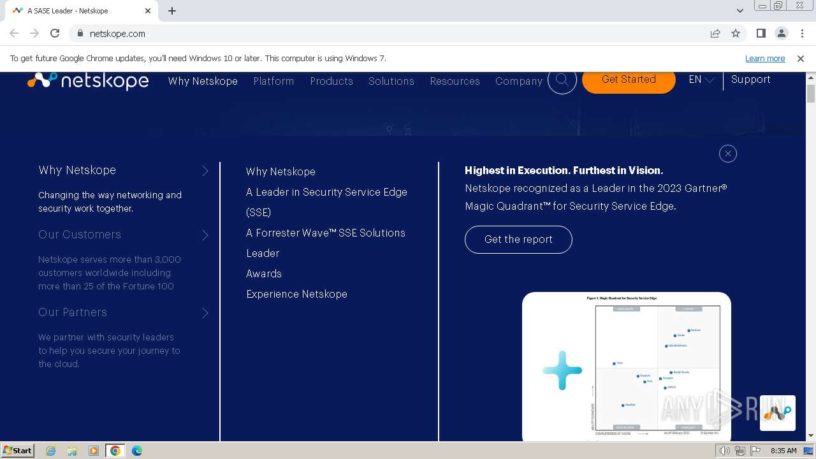Open the Company menu

pos(519,81)
